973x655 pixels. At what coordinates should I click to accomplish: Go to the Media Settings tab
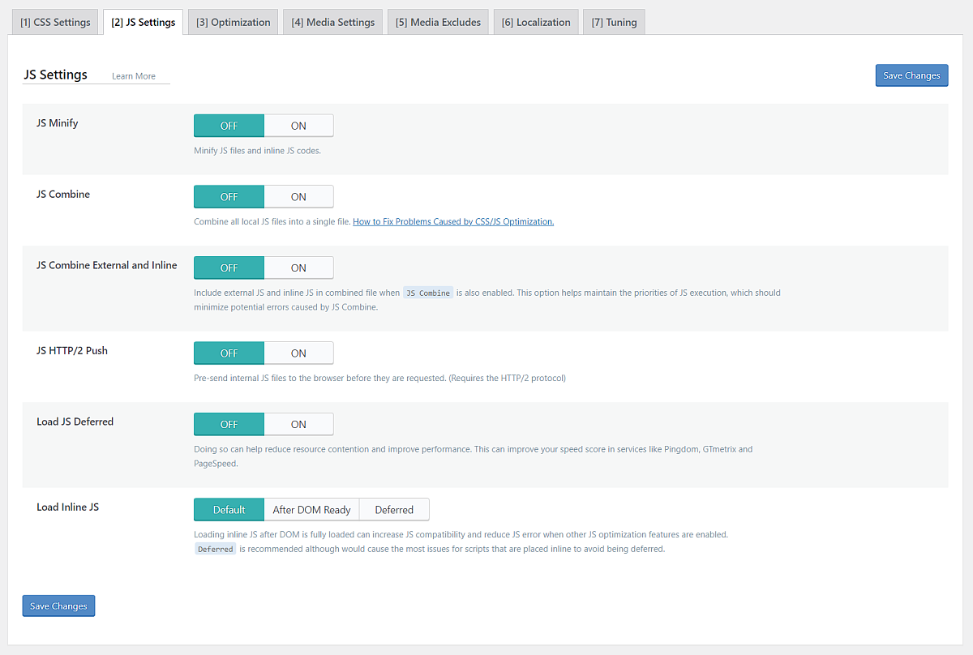click(333, 22)
